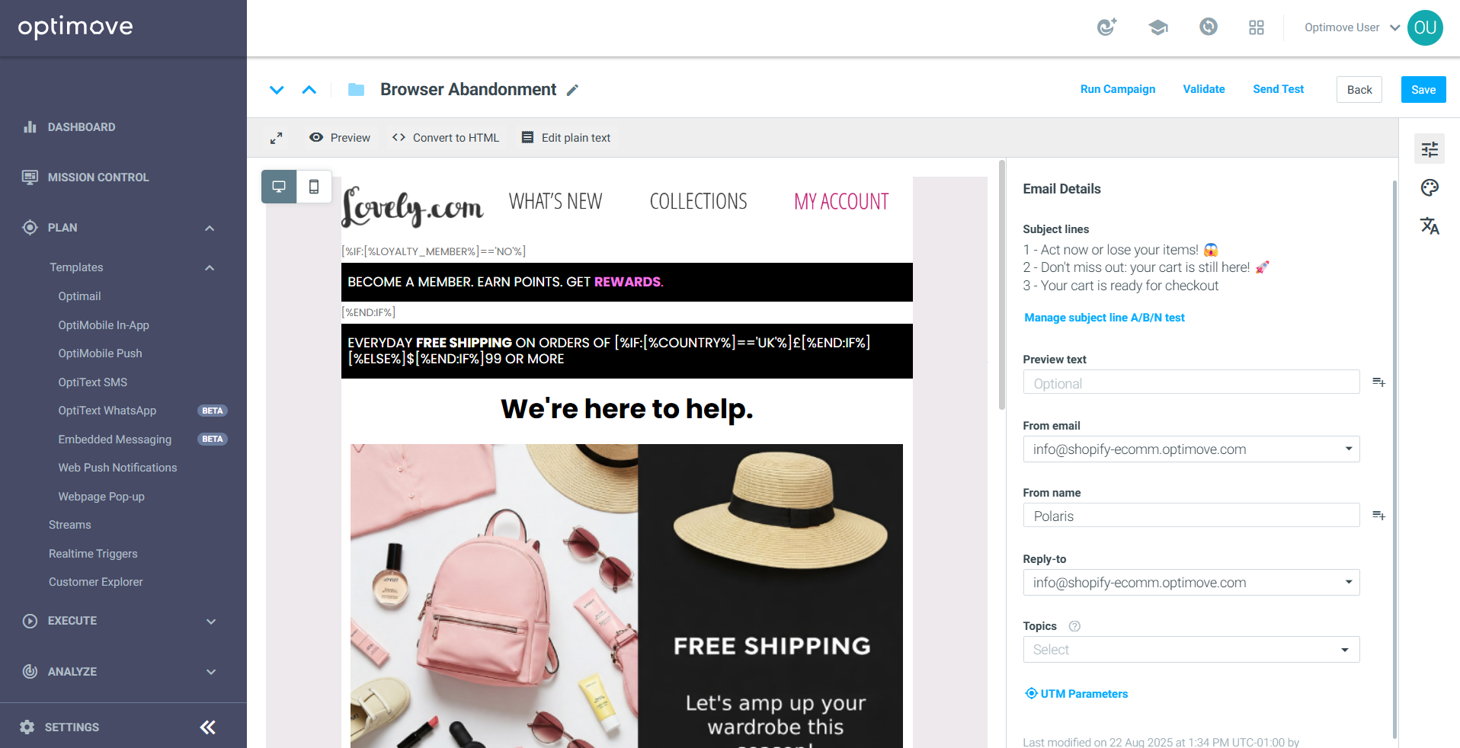
Task: Click the Preview text input field
Action: pos(1191,383)
